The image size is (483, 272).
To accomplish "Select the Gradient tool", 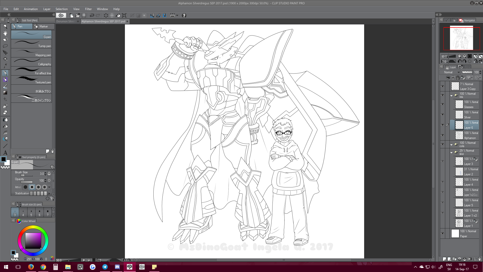I will (5, 93).
